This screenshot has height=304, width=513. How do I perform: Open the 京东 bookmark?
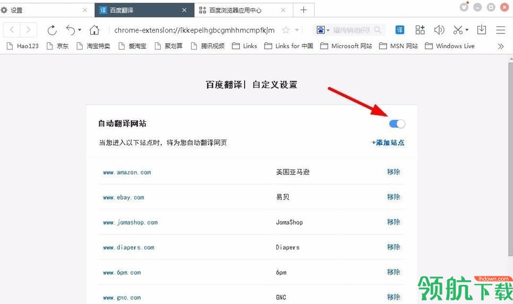click(58, 46)
